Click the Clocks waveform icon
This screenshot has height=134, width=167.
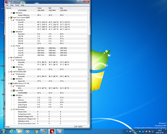pos(14,46)
